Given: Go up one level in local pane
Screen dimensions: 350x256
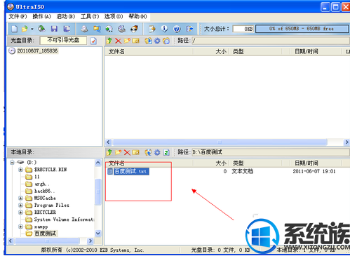Looking at the screenshot, I should click(x=109, y=153).
